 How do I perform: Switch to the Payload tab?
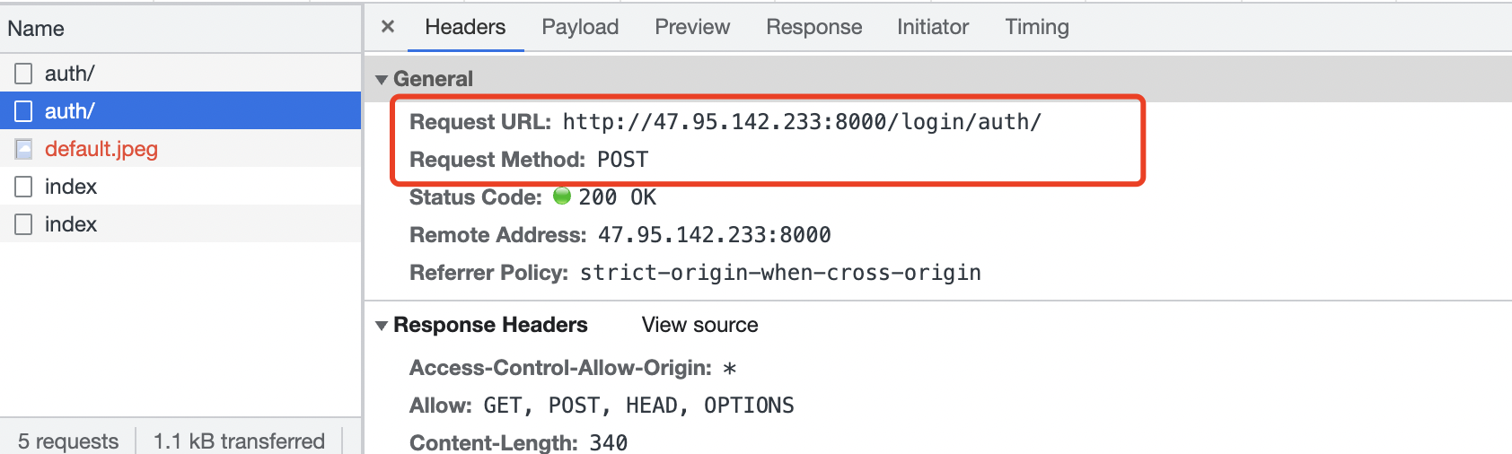pyautogui.click(x=580, y=27)
